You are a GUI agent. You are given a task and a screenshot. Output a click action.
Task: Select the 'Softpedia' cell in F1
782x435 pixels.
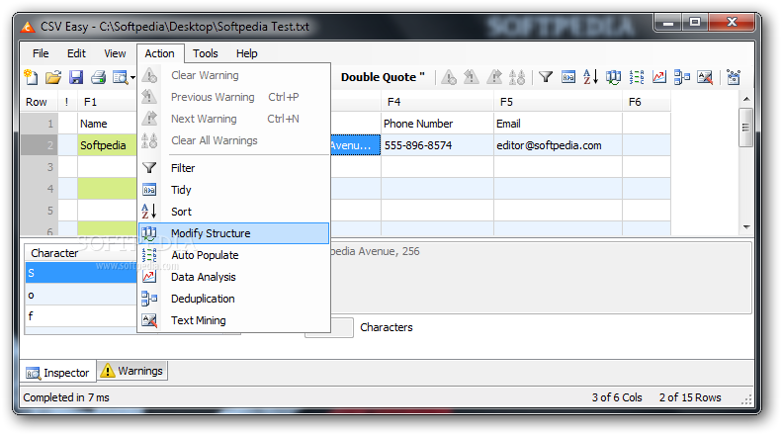click(x=107, y=145)
